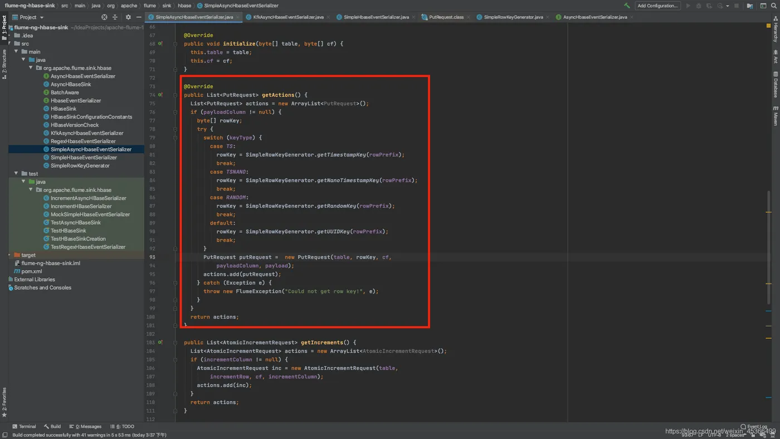Viewport: 780px width, 439px height.
Task: Open the Terminal tool window
Action: coord(24,426)
